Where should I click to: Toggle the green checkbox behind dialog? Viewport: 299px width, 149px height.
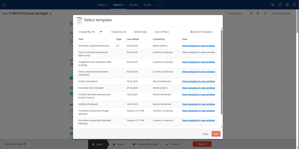click(x=71, y=78)
